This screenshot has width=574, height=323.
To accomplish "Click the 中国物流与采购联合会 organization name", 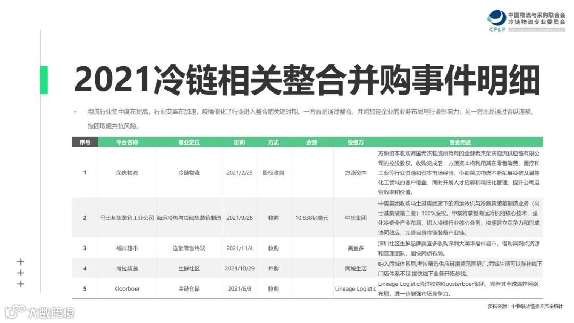I will tap(536, 15).
